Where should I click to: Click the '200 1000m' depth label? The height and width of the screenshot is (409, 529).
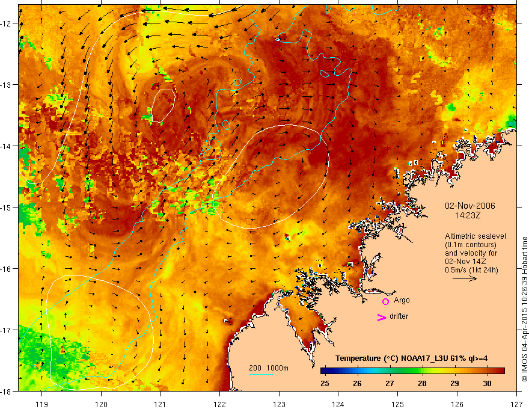[269, 368]
